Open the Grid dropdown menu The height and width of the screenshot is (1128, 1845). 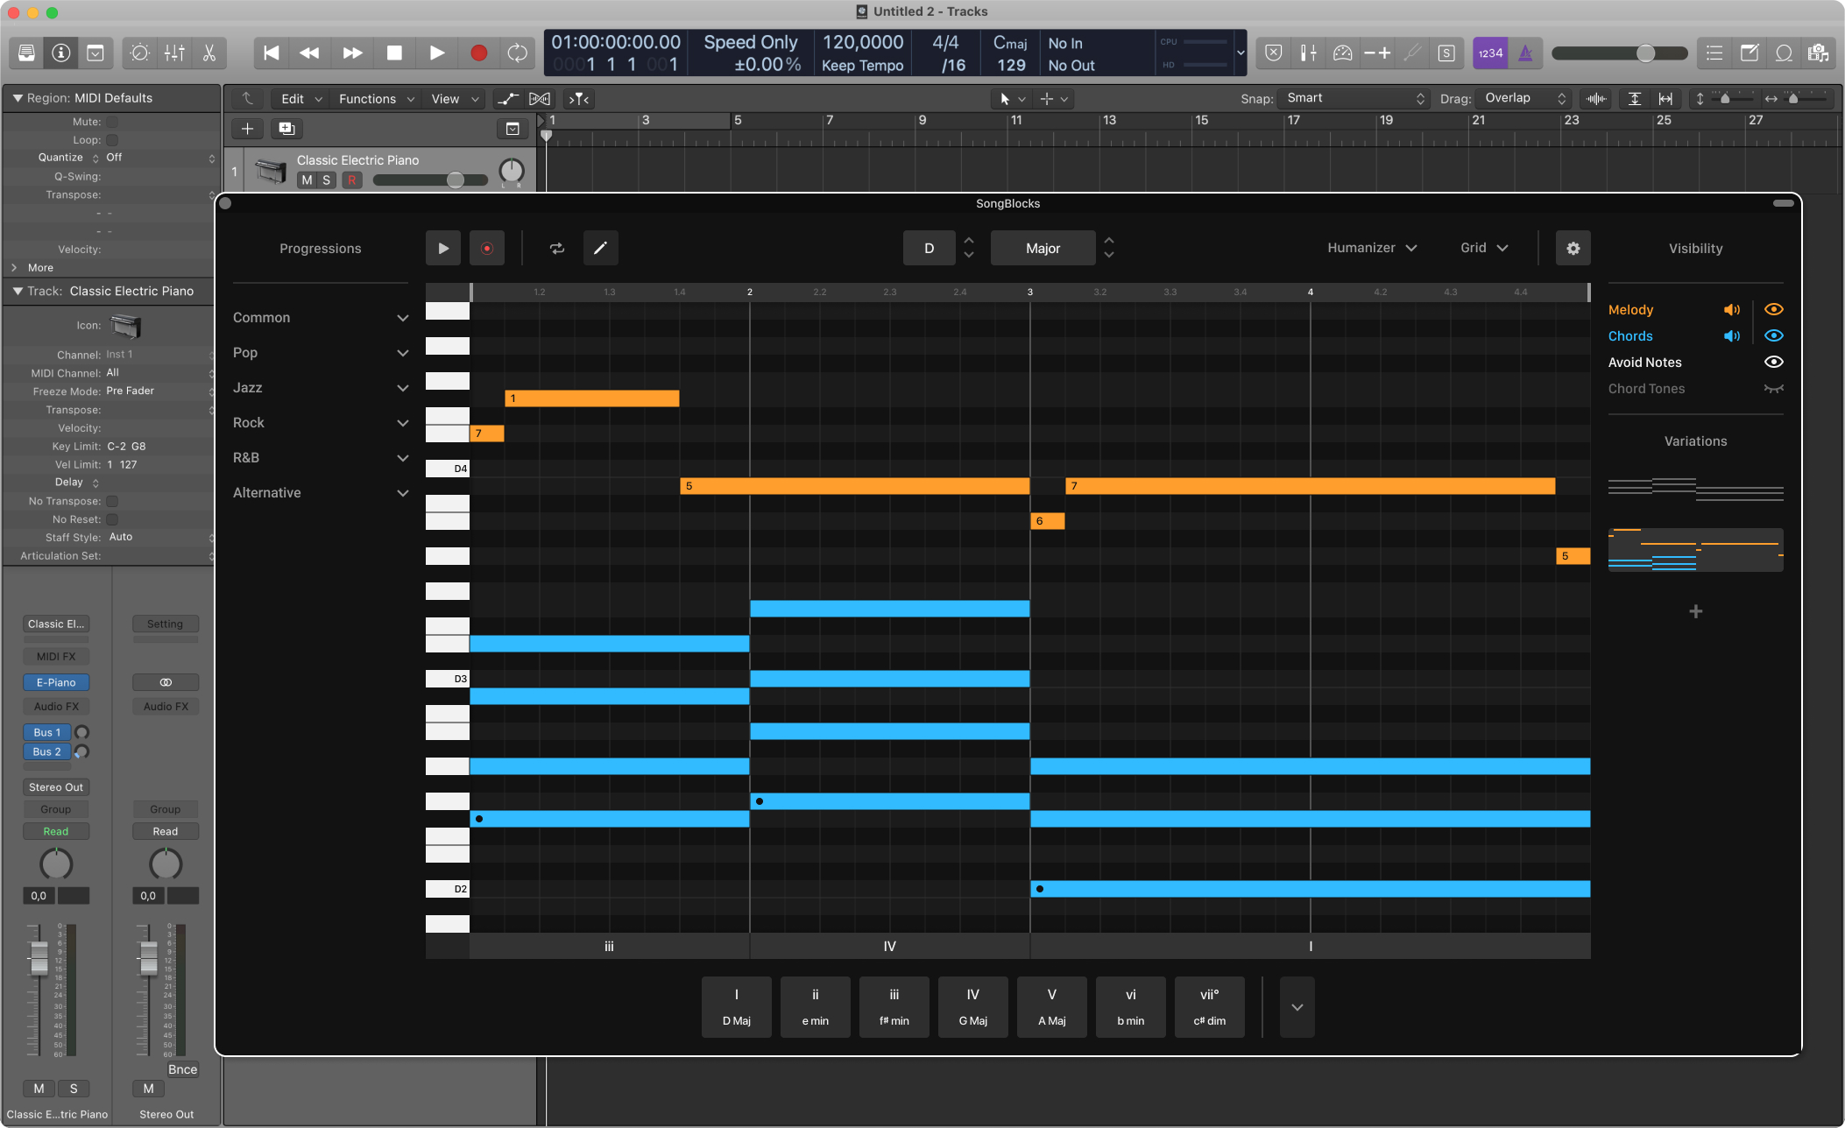pyautogui.click(x=1484, y=248)
